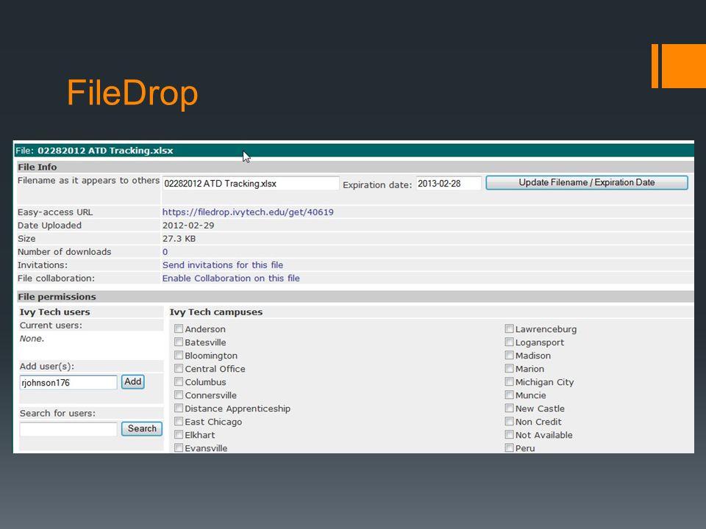Tick the Bloomington campus checkbox
The width and height of the screenshot is (706, 529).
179,356
